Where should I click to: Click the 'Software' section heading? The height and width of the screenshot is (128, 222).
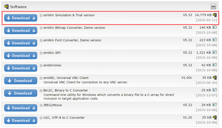18,7
